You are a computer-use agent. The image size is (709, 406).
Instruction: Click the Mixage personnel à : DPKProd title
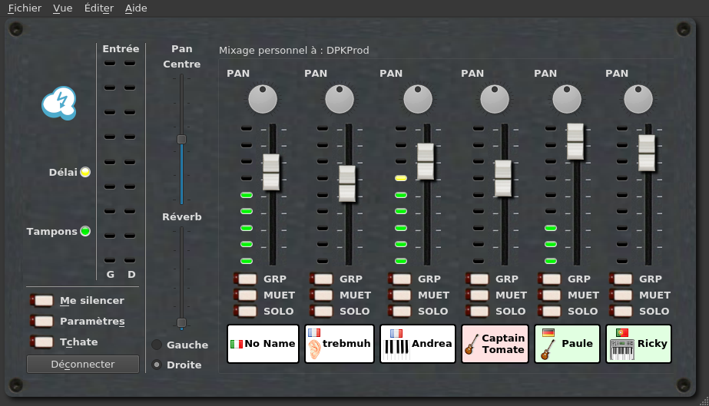294,50
